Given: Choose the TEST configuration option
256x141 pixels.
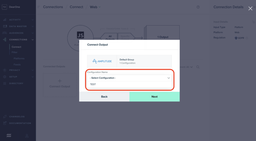Looking at the screenshot, I should [93, 84].
